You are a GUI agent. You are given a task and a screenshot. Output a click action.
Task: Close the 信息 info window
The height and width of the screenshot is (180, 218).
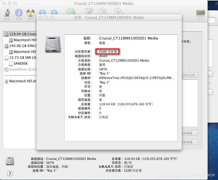(x=40, y=17)
